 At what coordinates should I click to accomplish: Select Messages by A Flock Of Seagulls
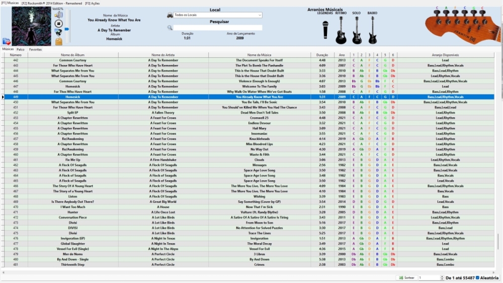[x=249, y=165]
